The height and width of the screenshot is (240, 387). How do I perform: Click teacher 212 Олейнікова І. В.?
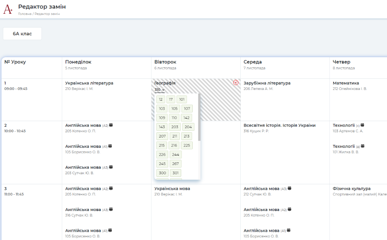click(350, 89)
